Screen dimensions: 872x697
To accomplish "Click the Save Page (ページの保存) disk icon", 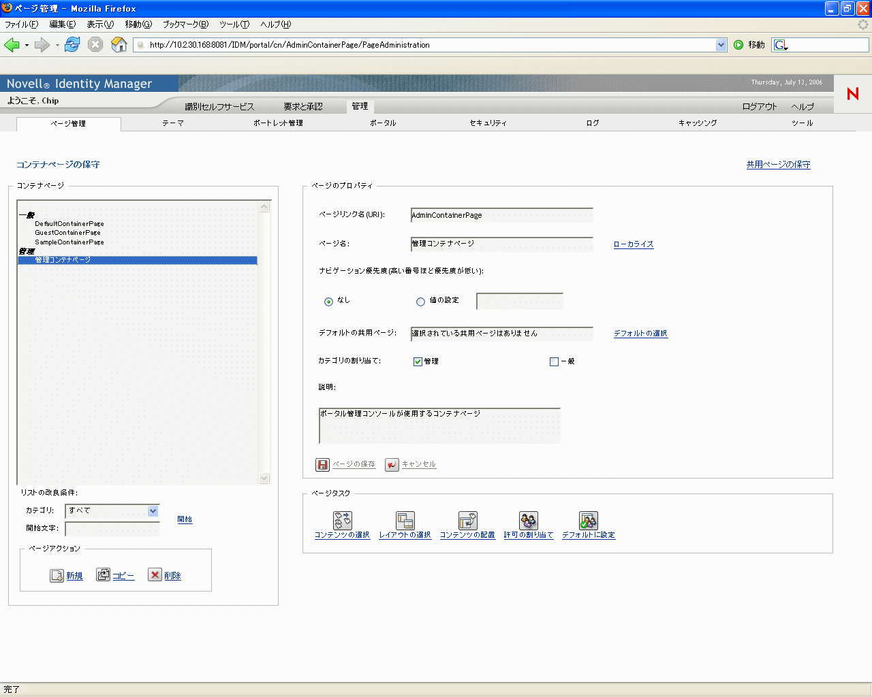I will click(x=322, y=465).
